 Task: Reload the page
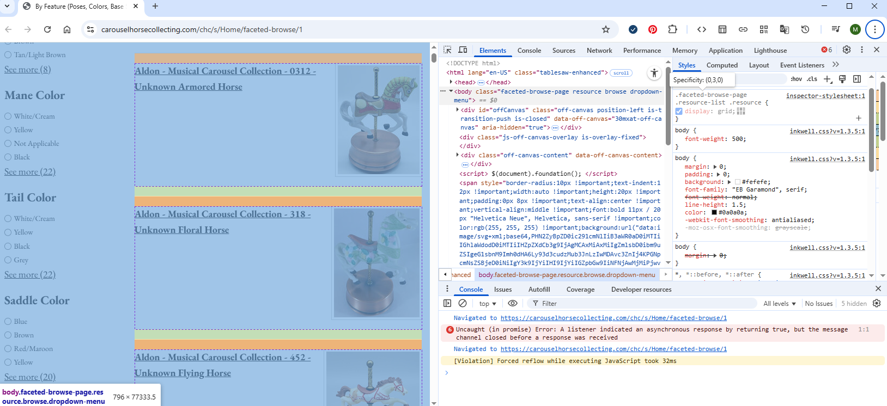coord(47,29)
